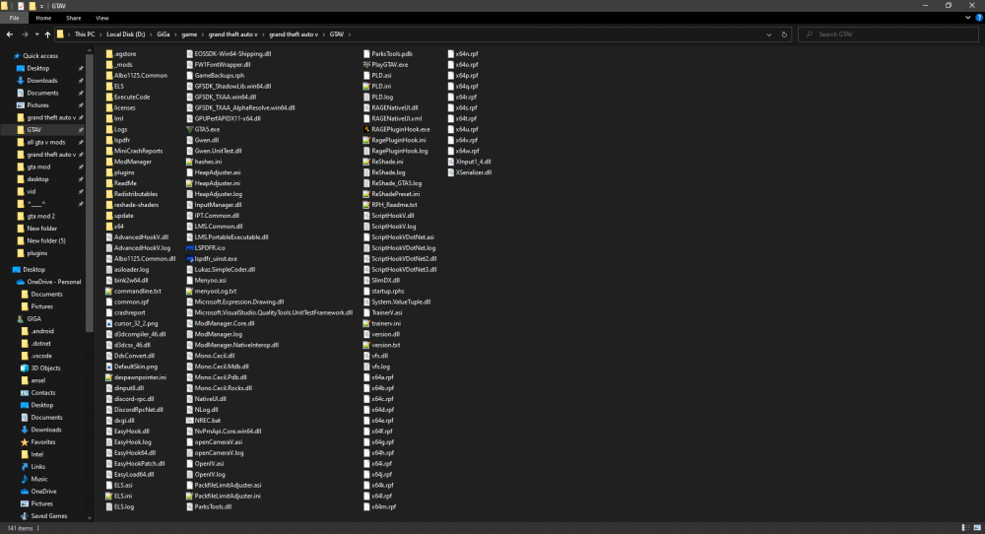985x534 pixels.
Task: Select the LSPDFR.ico file icon
Action: tap(190, 248)
